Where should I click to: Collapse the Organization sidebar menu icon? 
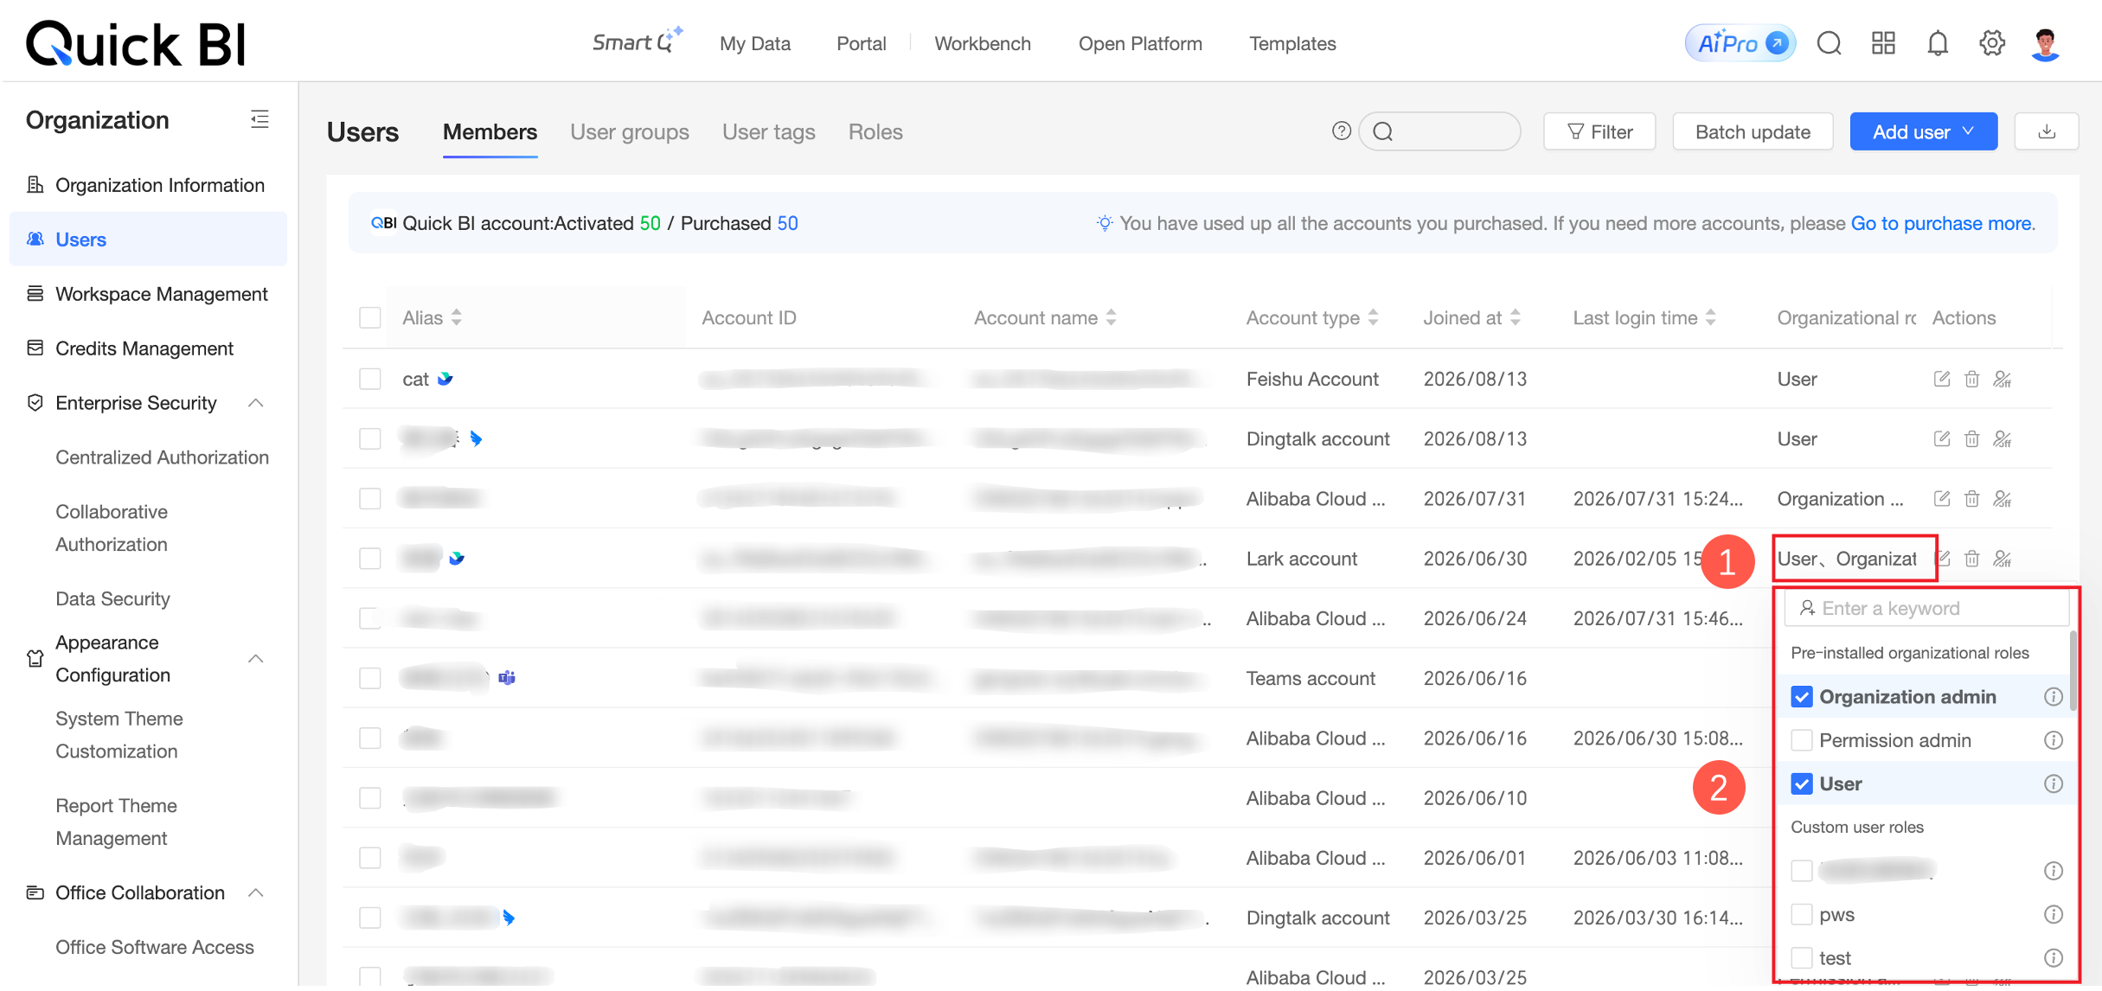click(260, 119)
